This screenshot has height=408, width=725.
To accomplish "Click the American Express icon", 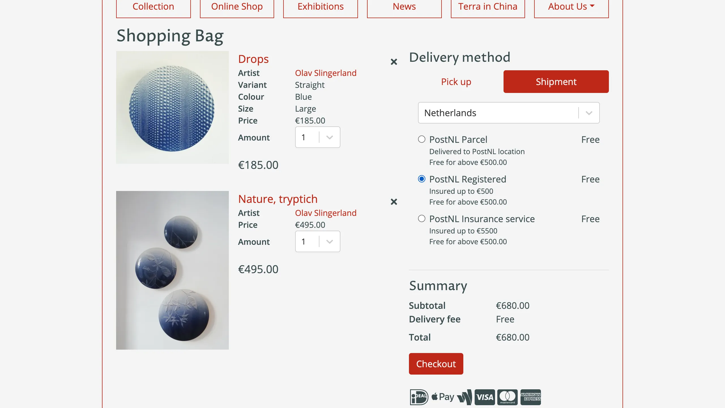I will click(530, 397).
